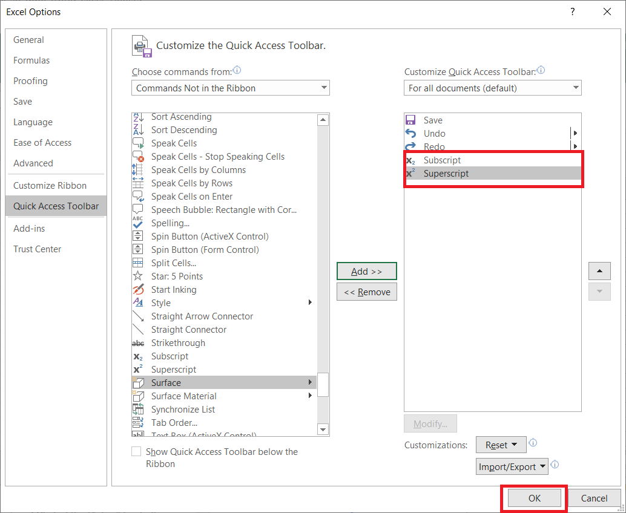Screen dimensions: 626x513
Task: Select the Stop Speaking Cells icon
Action: click(138, 156)
